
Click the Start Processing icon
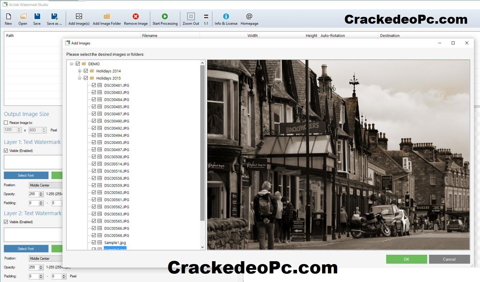tap(165, 17)
